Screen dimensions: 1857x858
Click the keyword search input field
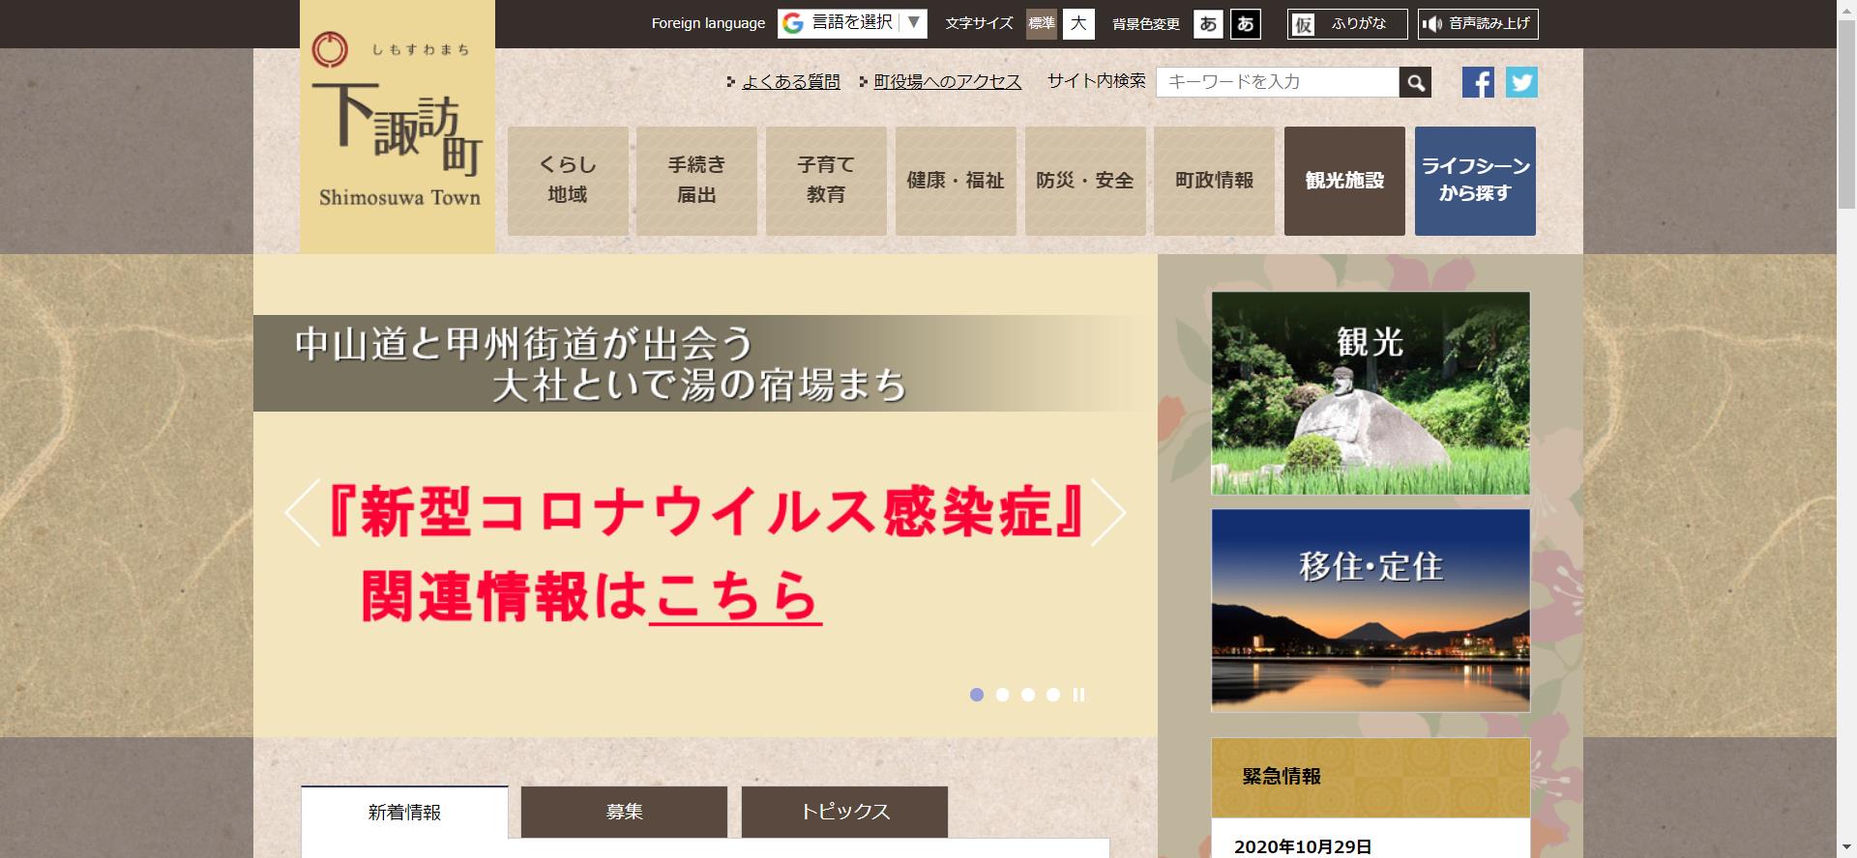[1278, 82]
